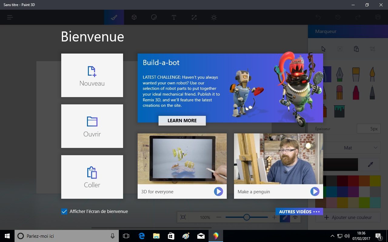Screen dimensions: 388x242
Task: Open the Stickers tool in toolbar
Action: tap(154, 18)
